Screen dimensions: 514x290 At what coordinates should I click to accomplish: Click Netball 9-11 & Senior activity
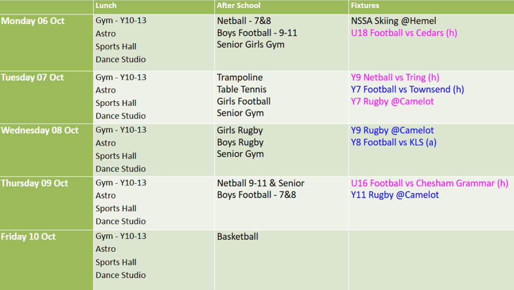click(261, 183)
